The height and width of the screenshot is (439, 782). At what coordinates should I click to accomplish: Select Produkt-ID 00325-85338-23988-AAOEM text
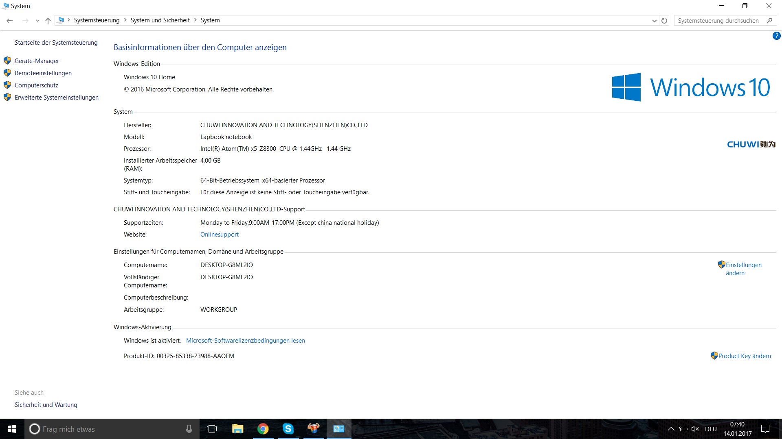coord(179,356)
